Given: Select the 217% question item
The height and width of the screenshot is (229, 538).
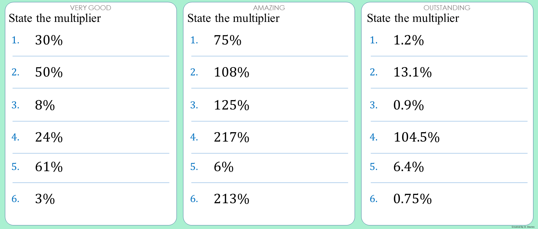Looking at the screenshot, I should (232, 137).
